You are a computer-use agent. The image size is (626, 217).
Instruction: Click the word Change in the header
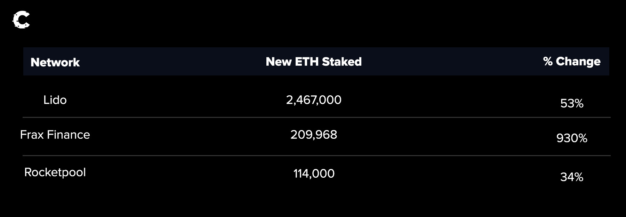tap(578, 61)
